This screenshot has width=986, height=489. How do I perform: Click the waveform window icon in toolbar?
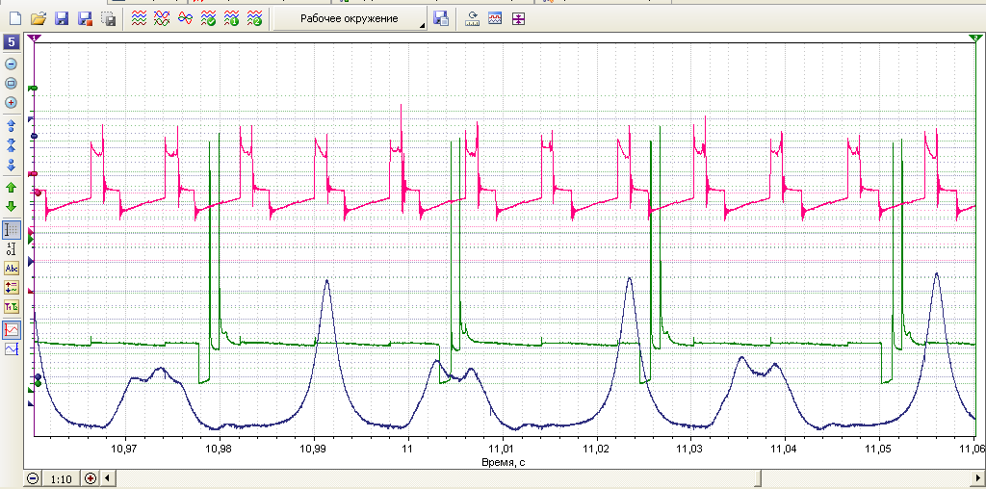(x=495, y=19)
